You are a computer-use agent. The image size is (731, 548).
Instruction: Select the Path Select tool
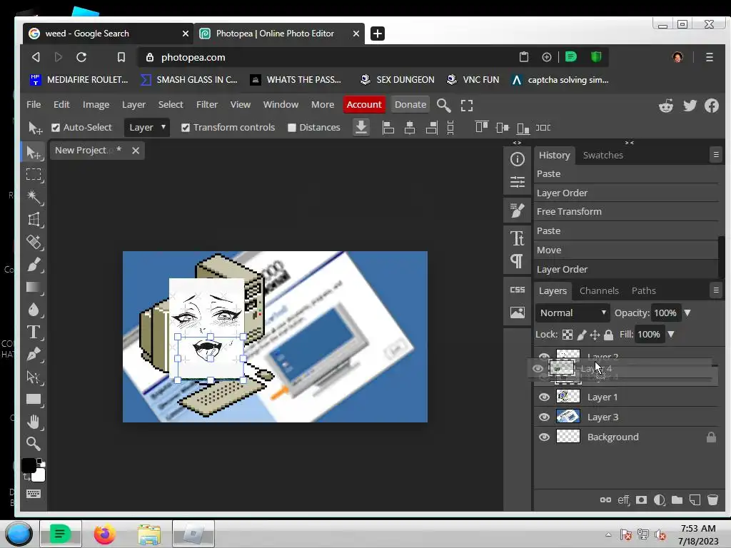34,377
